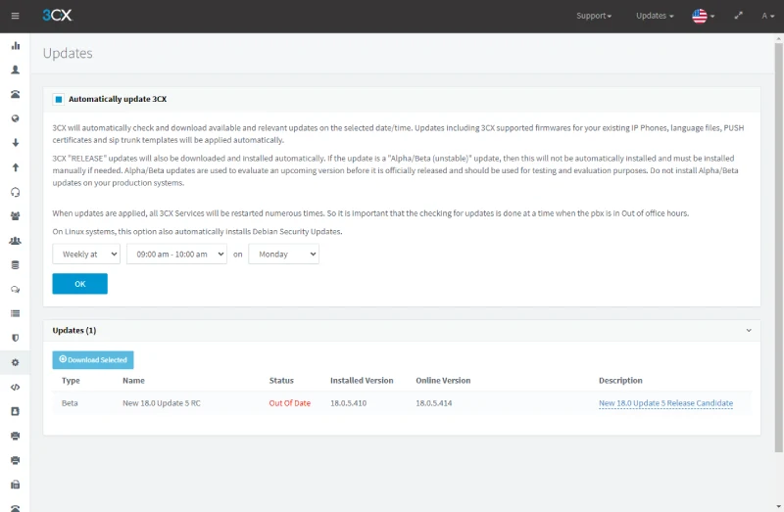Open the Monday day dropdown
This screenshot has width=784, height=512.
(x=283, y=254)
